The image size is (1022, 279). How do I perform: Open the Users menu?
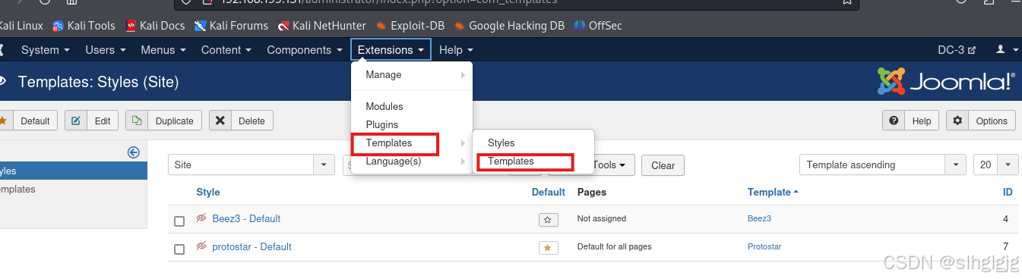click(x=105, y=50)
